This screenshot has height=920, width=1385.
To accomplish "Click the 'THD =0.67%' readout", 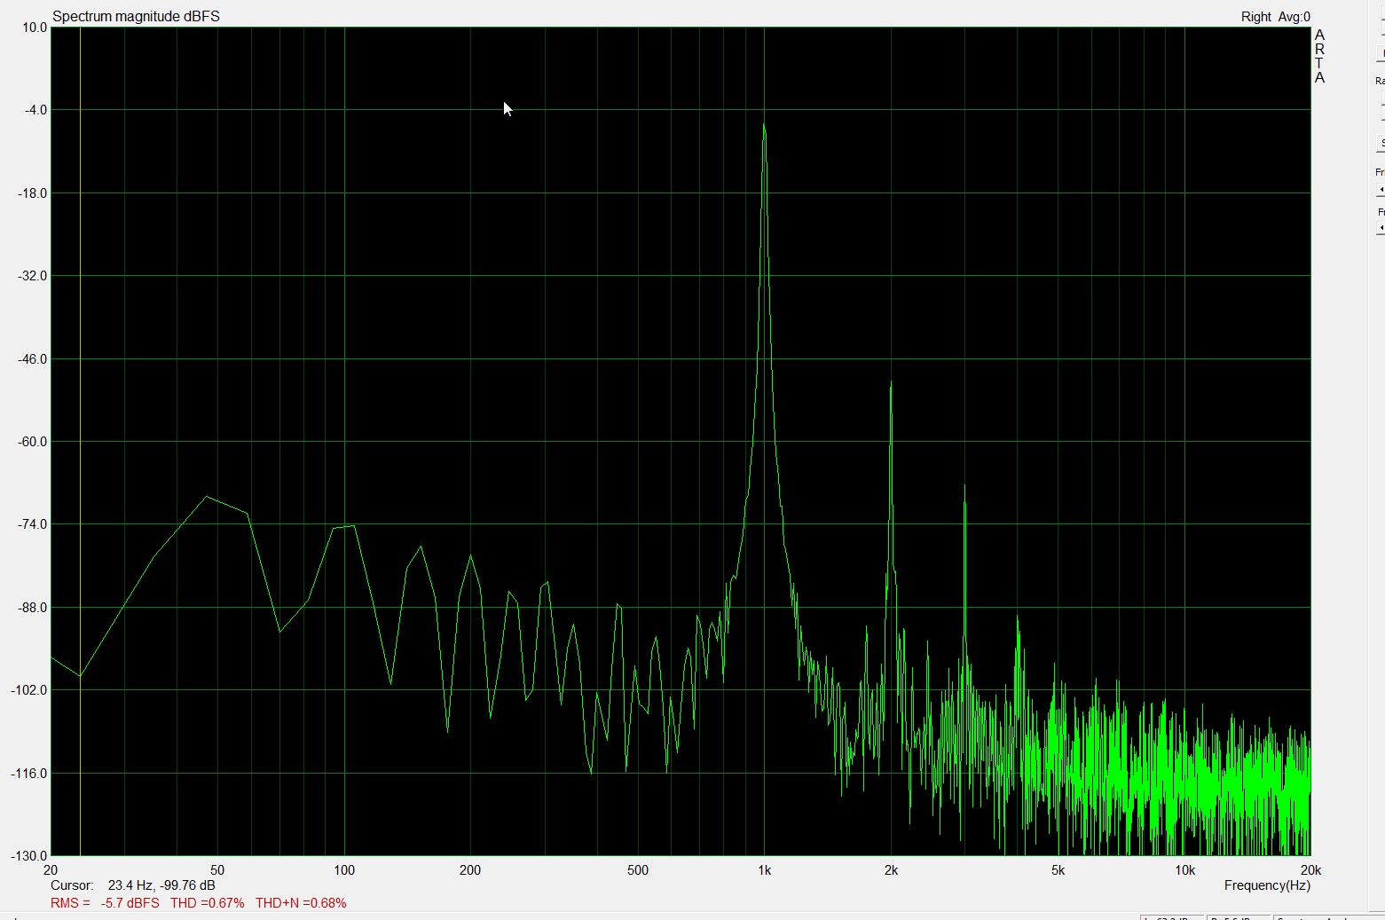I will (x=207, y=903).
